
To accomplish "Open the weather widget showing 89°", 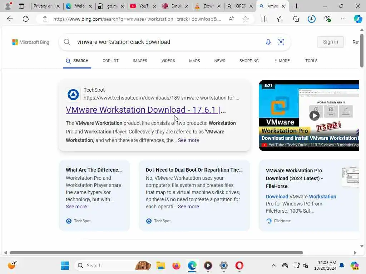I will click(x=12, y=265).
